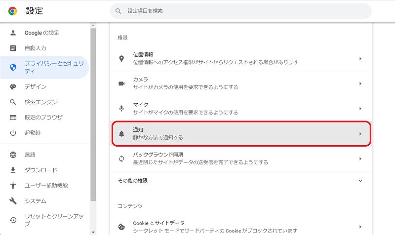Click the sidebar scrollbar down arrow
This screenshot has height=235, width=395.
93,232
